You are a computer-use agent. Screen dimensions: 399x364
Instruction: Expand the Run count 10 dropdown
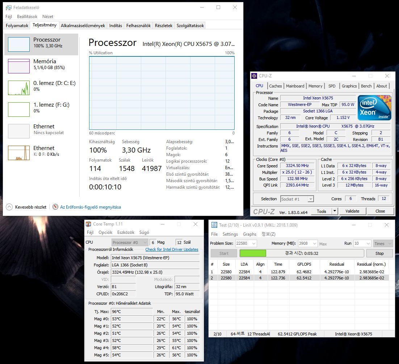click(368, 243)
